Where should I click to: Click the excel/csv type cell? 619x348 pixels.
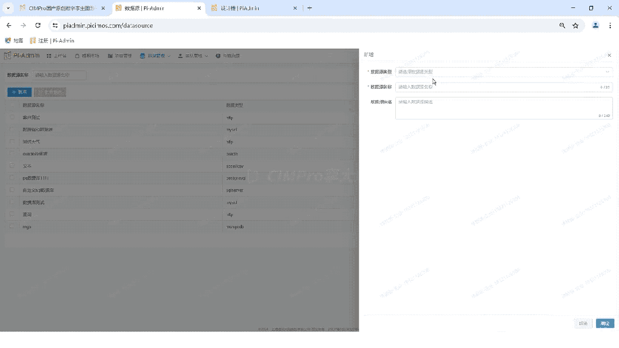235,166
